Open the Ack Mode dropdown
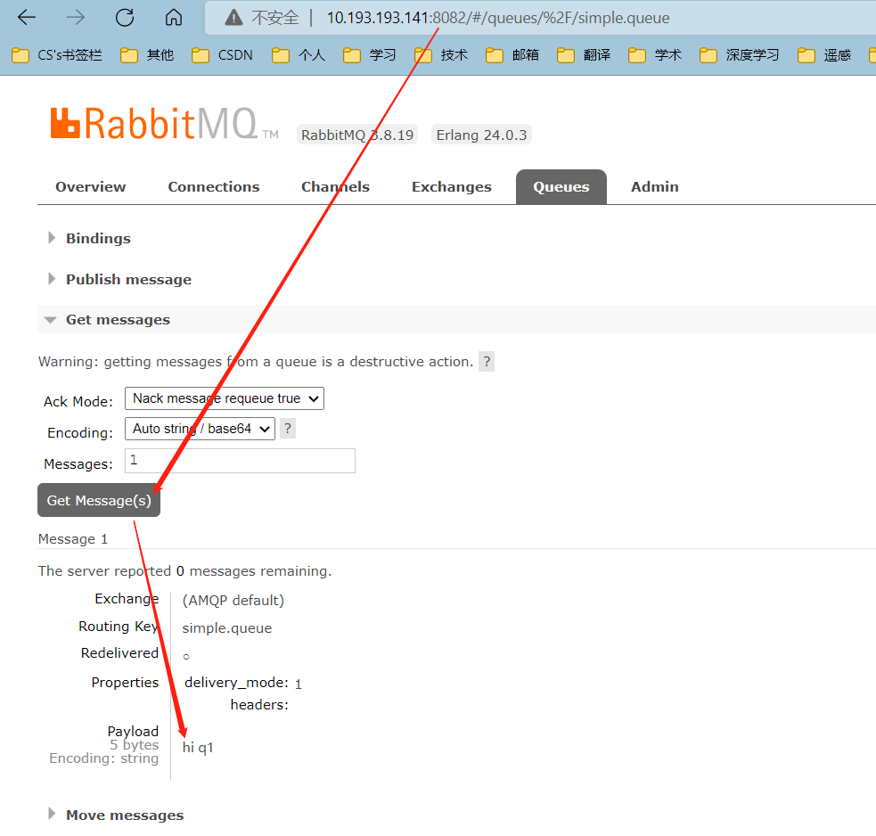This screenshot has height=836, width=876. click(x=225, y=398)
